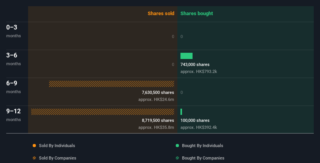The width and height of the screenshot is (320, 163).
Task: Click the 743,000 shares value
Action: pyautogui.click(x=195, y=65)
